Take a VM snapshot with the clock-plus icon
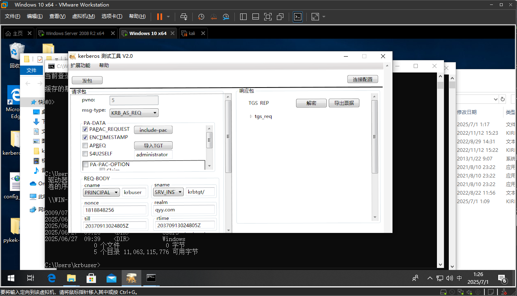The image size is (517, 296). (201, 17)
